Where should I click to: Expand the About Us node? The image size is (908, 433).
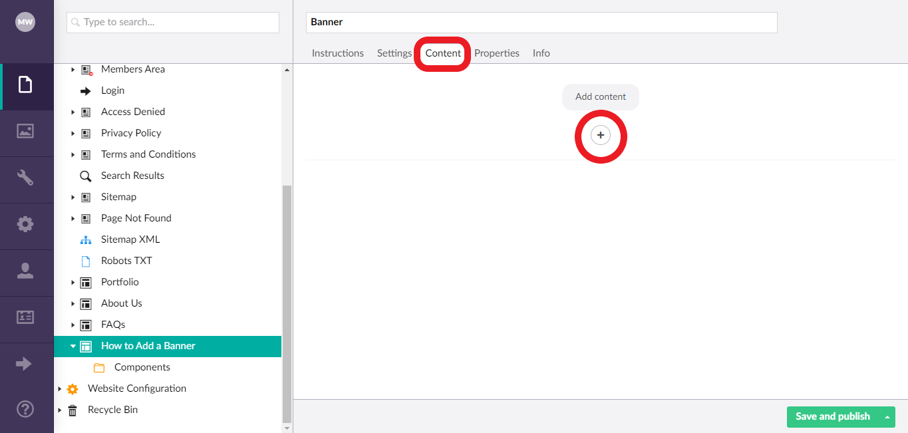(x=73, y=304)
